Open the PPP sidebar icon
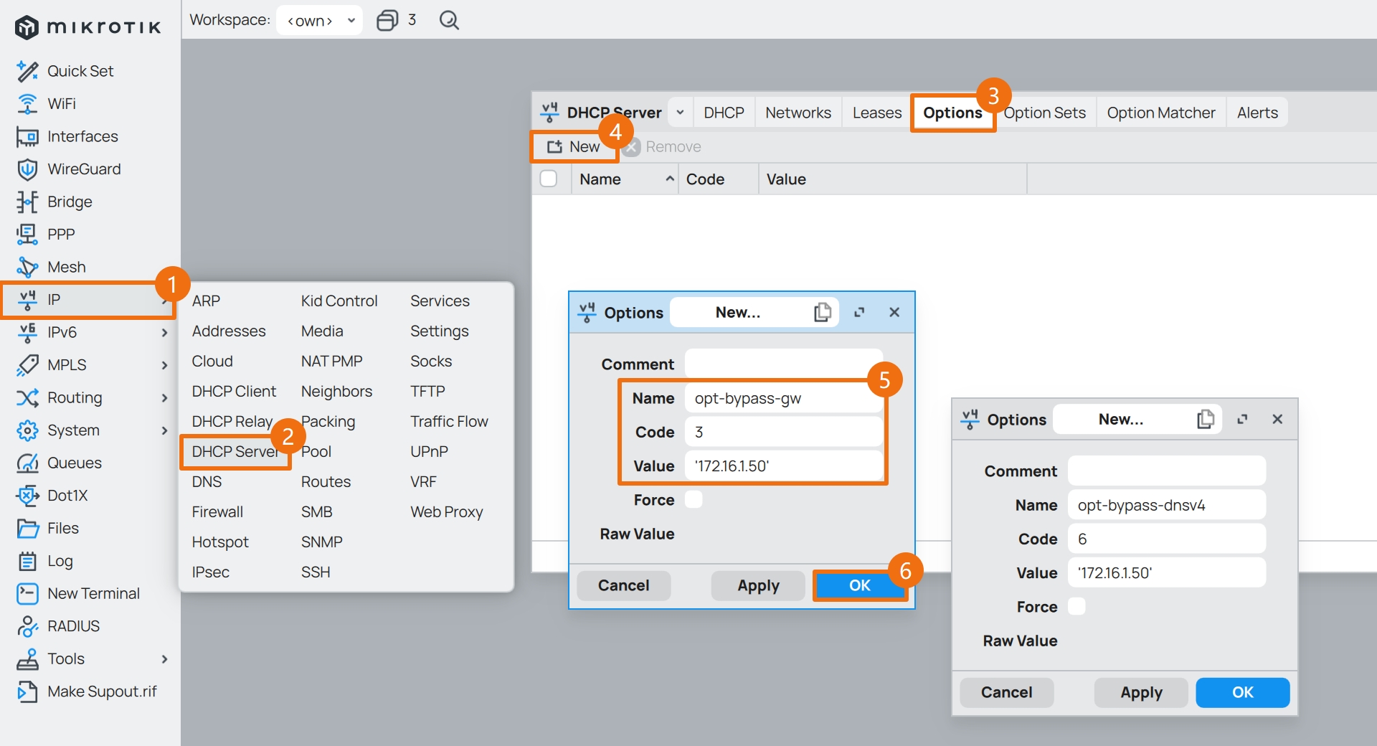Image resolution: width=1377 pixels, height=746 pixels. [x=27, y=235]
